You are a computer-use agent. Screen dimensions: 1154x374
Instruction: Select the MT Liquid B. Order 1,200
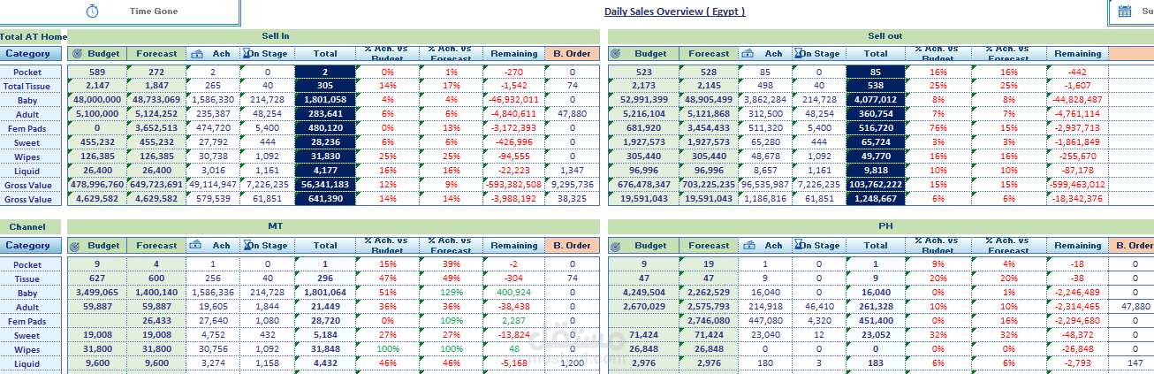(x=572, y=363)
